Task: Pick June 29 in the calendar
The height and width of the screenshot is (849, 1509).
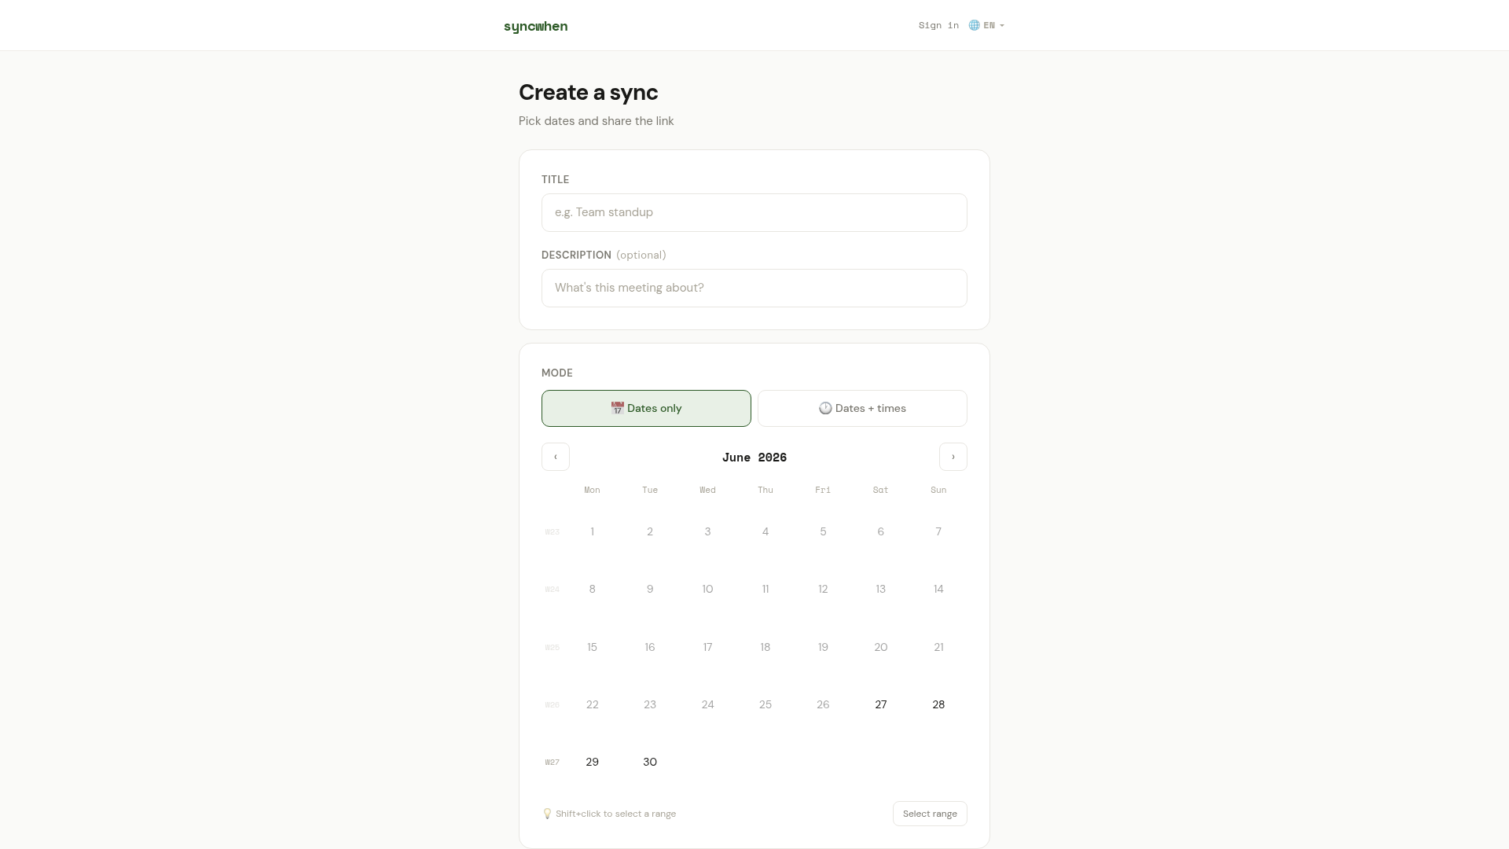Action: [x=592, y=762]
